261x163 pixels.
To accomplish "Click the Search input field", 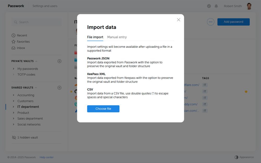I will tap(37, 22).
